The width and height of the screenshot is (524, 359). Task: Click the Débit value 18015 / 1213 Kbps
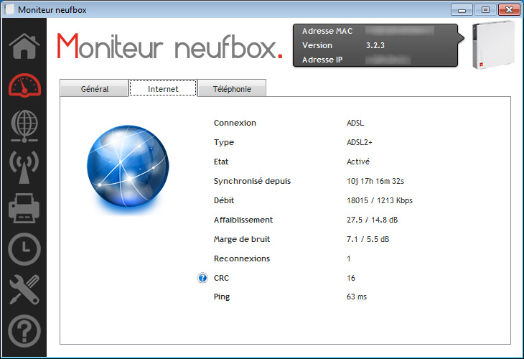pyautogui.click(x=379, y=200)
